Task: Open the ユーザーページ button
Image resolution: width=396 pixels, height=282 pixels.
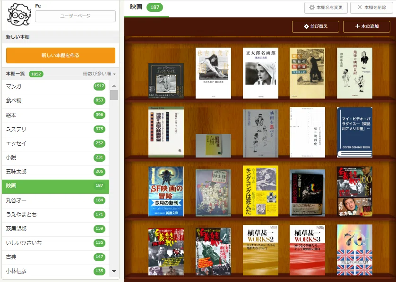Action: (75, 16)
